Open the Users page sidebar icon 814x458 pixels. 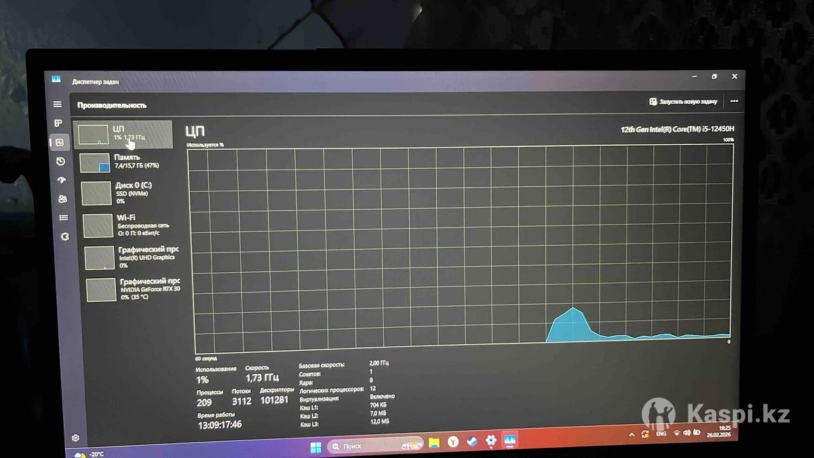tap(62, 199)
